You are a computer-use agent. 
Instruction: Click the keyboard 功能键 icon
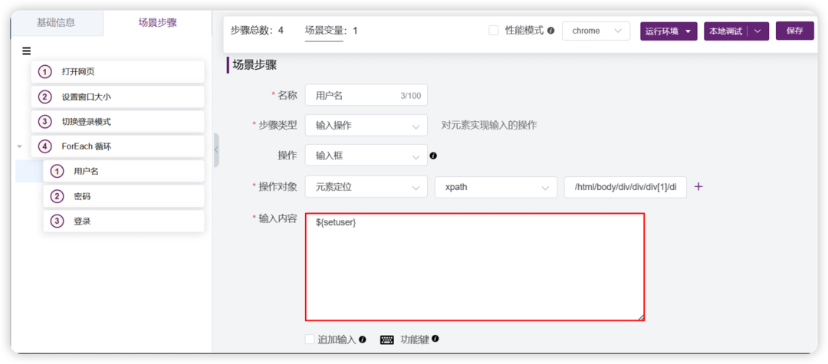(387, 339)
